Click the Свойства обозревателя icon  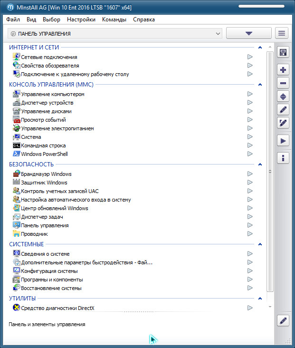pyautogui.click(x=17, y=66)
